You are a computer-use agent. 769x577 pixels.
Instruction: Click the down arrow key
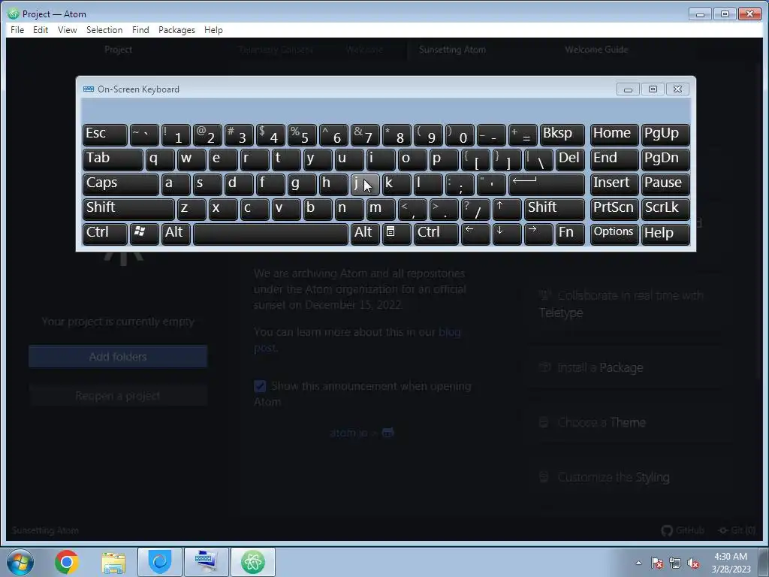coord(507,234)
